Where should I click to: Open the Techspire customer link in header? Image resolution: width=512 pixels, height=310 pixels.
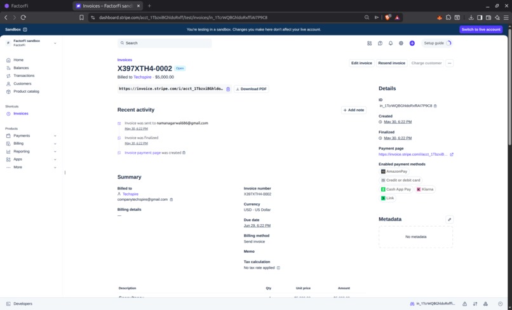(142, 77)
